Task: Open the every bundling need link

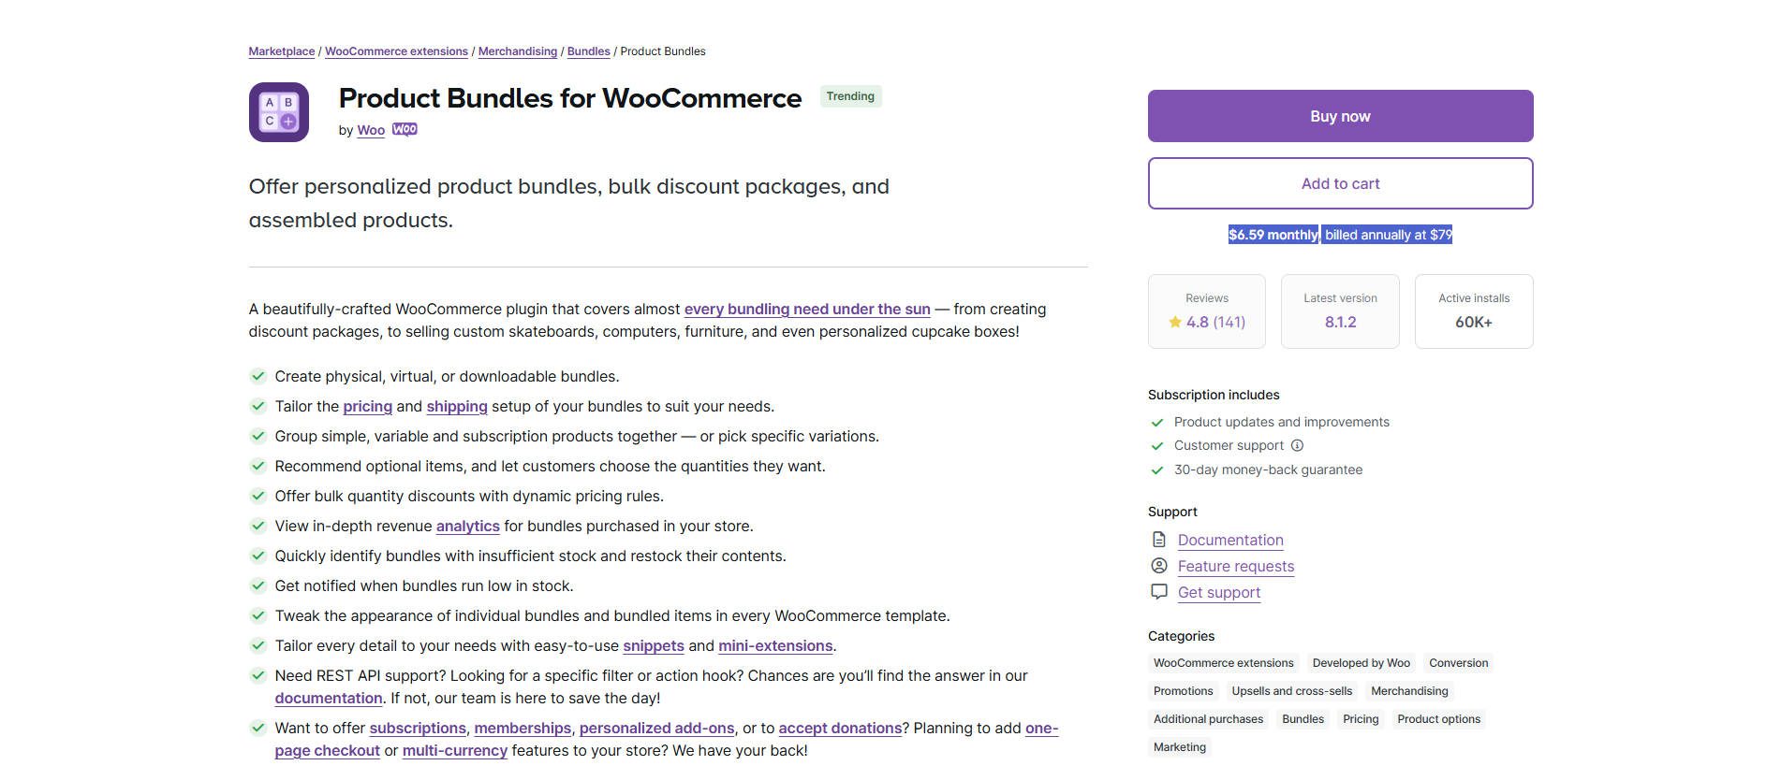Action: point(807,309)
